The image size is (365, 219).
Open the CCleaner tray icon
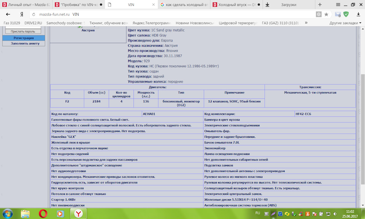point(301,214)
